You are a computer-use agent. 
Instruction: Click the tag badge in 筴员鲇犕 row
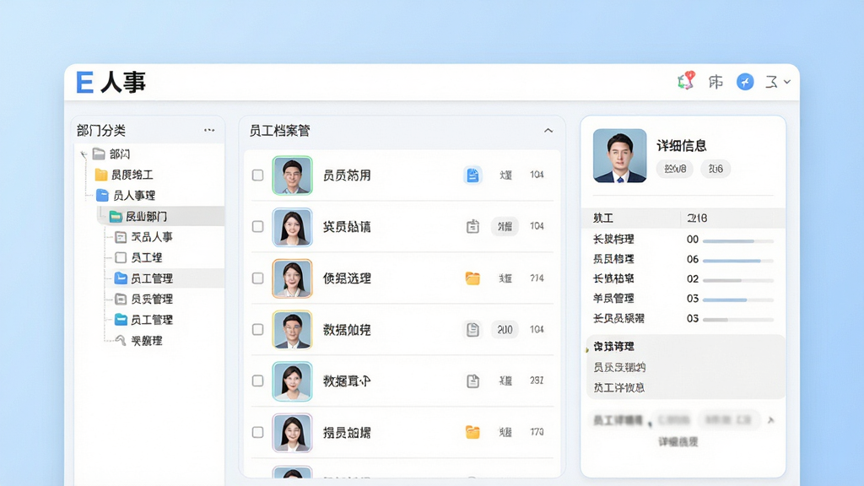[505, 226]
